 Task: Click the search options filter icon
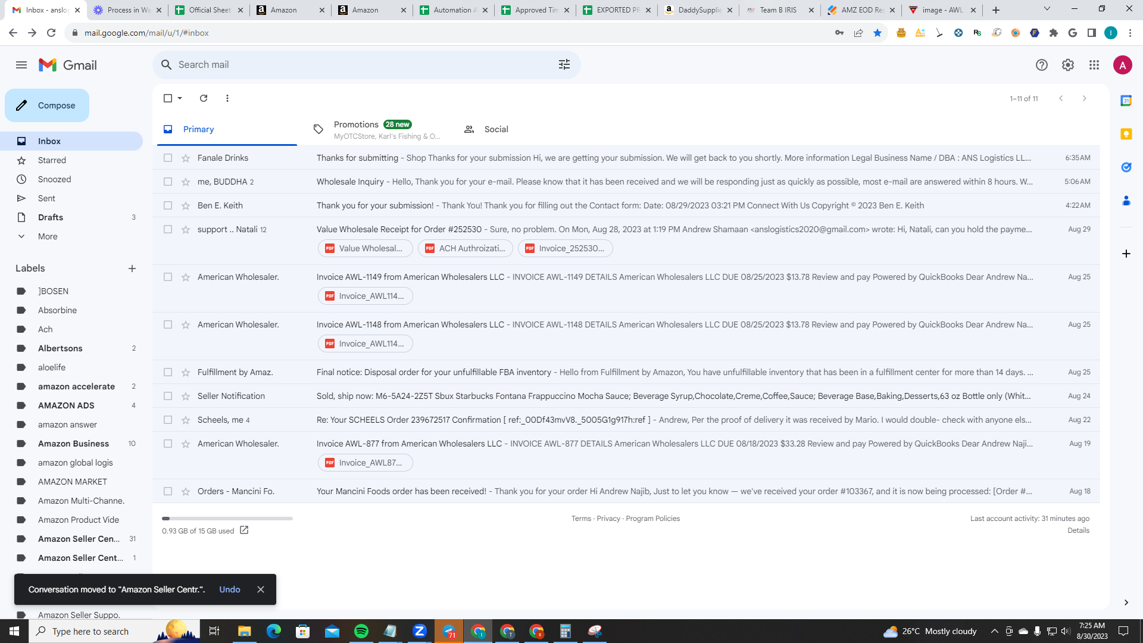tap(564, 64)
